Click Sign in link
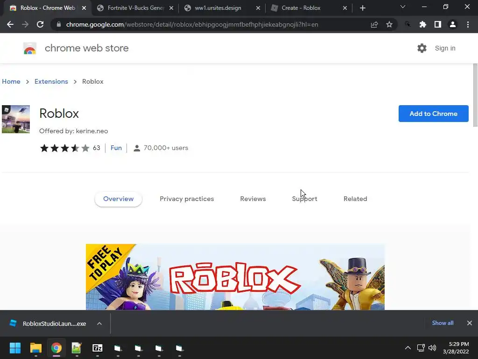The width and height of the screenshot is (478, 359). click(445, 48)
